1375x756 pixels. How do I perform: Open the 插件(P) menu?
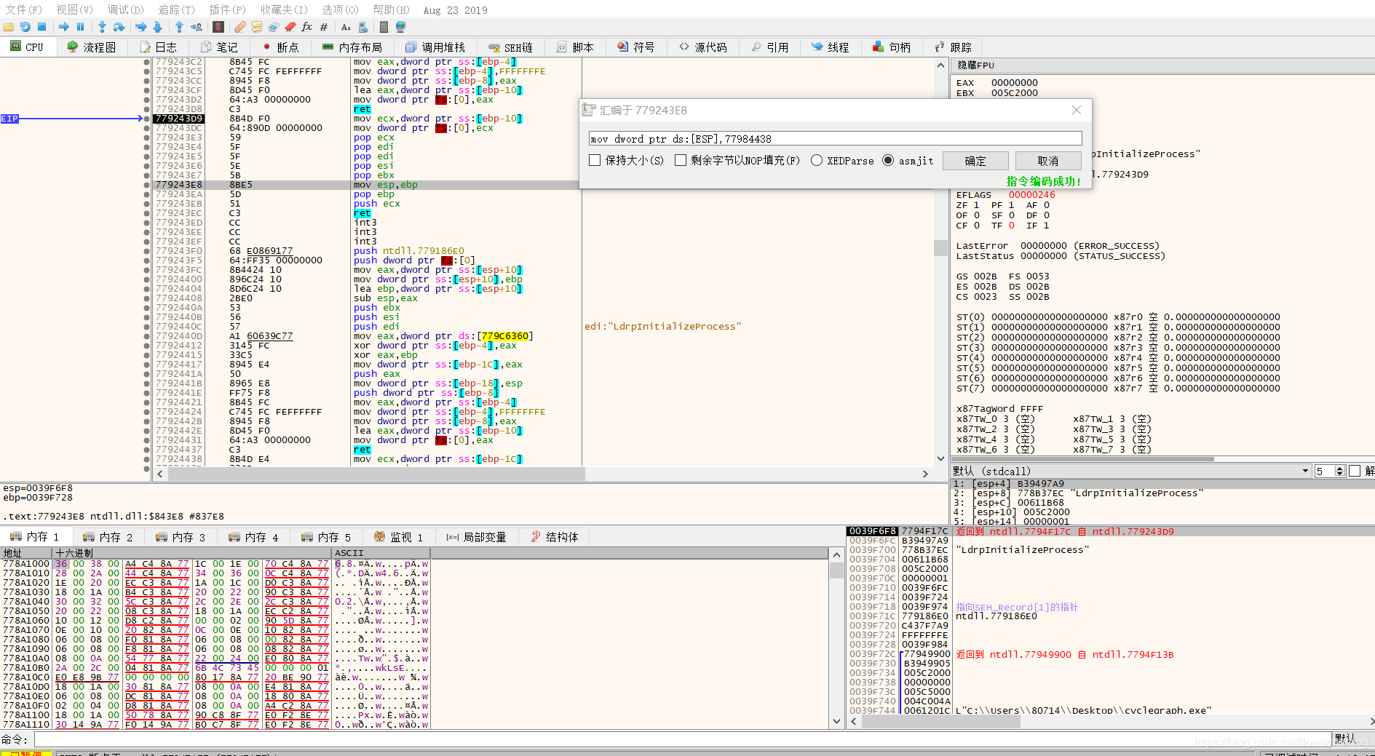(x=227, y=9)
